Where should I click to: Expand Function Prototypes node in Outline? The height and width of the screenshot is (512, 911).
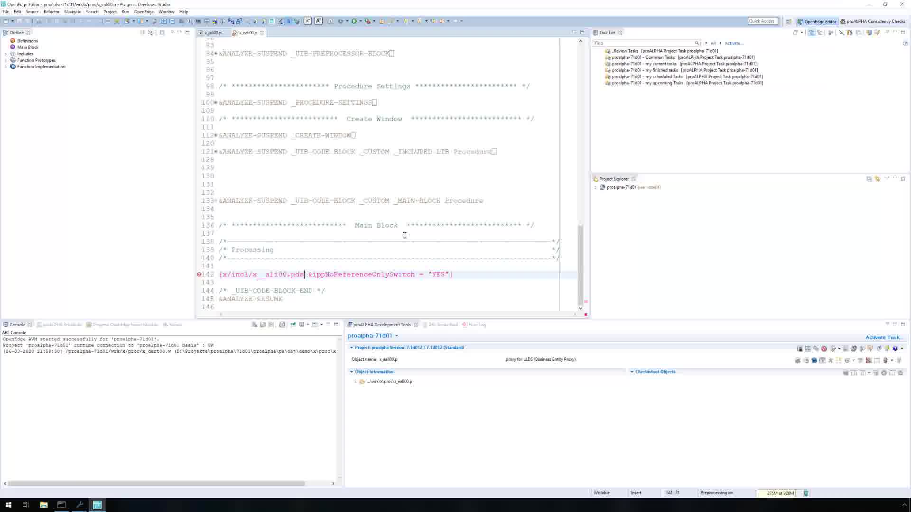6,60
